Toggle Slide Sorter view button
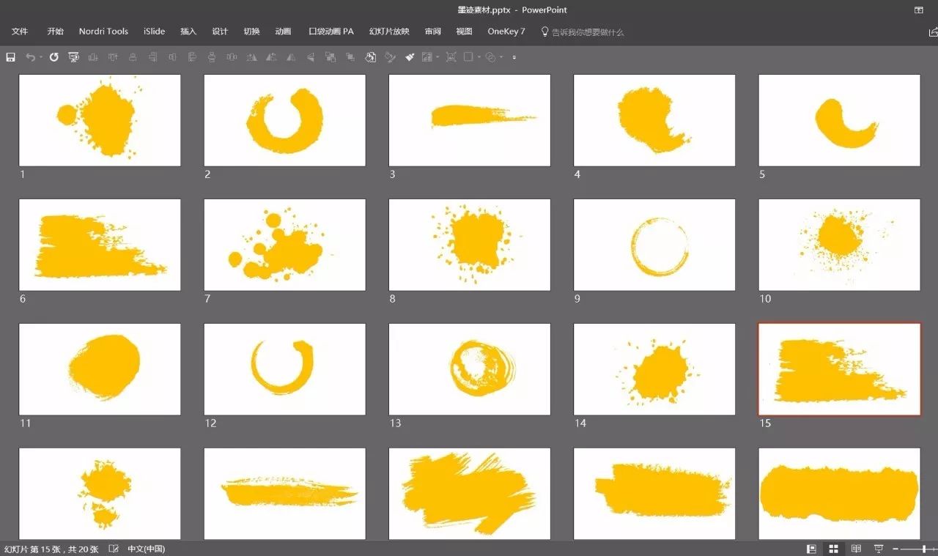The image size is (938, 556). pos(833,549)
